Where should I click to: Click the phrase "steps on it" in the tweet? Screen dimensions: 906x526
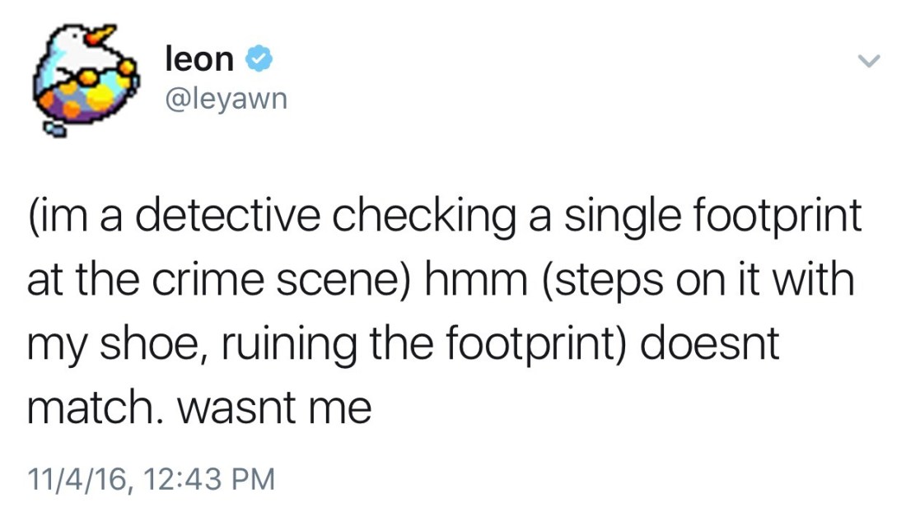pos(659,280)
